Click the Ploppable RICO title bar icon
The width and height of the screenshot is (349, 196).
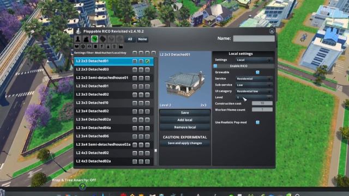[x=78, y=31]
